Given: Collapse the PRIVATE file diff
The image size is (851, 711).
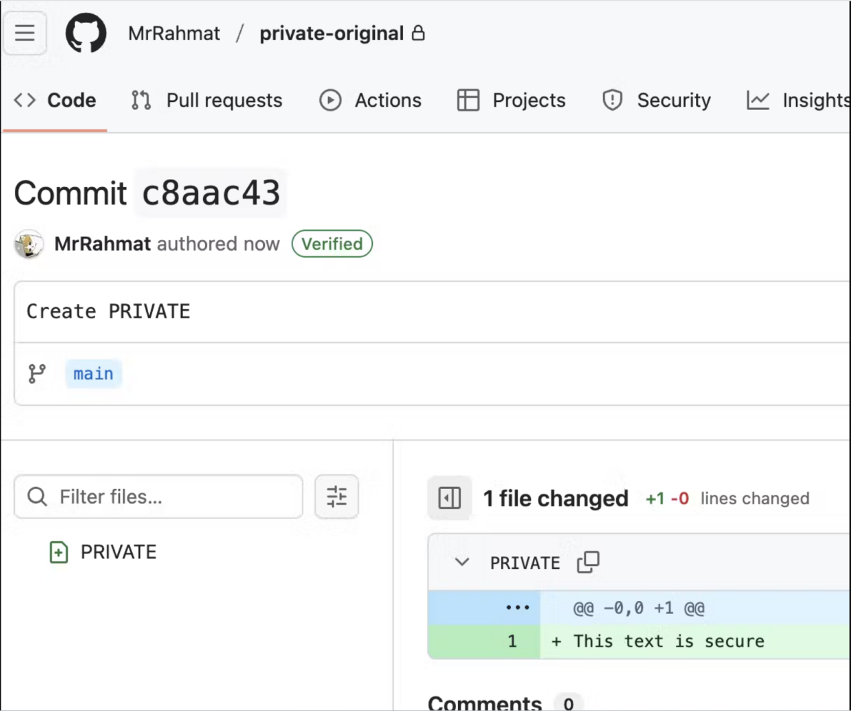Looking at the screenshot, I should click(x=462, y=562).
